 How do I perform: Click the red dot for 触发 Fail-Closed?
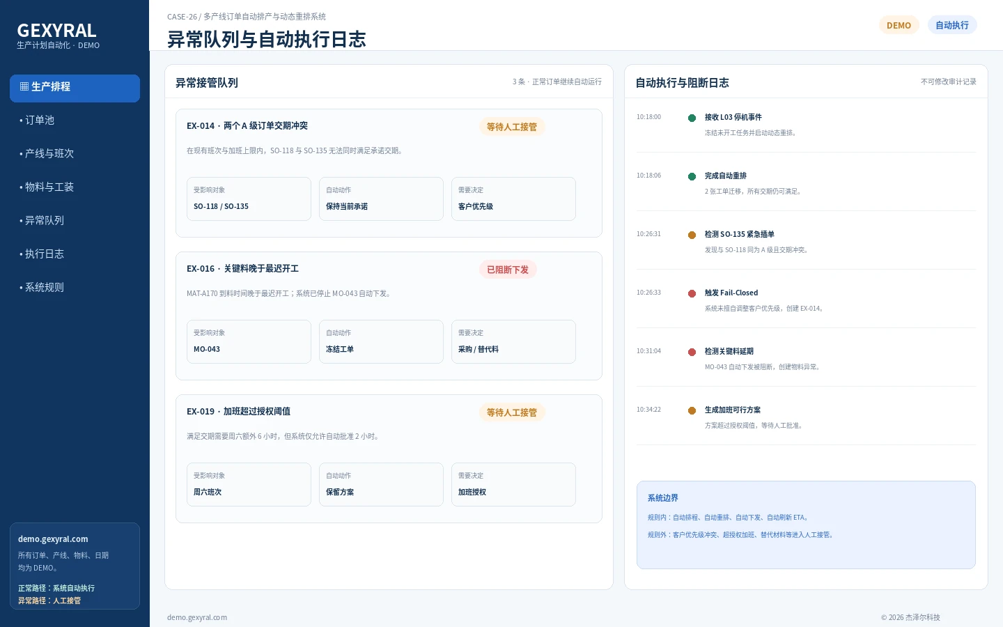click(692, 293)
